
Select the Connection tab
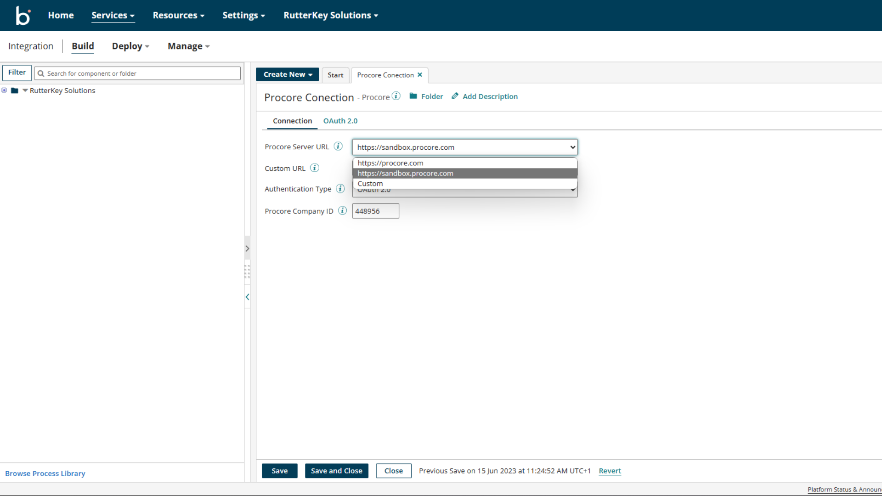(x=292, y=121)
